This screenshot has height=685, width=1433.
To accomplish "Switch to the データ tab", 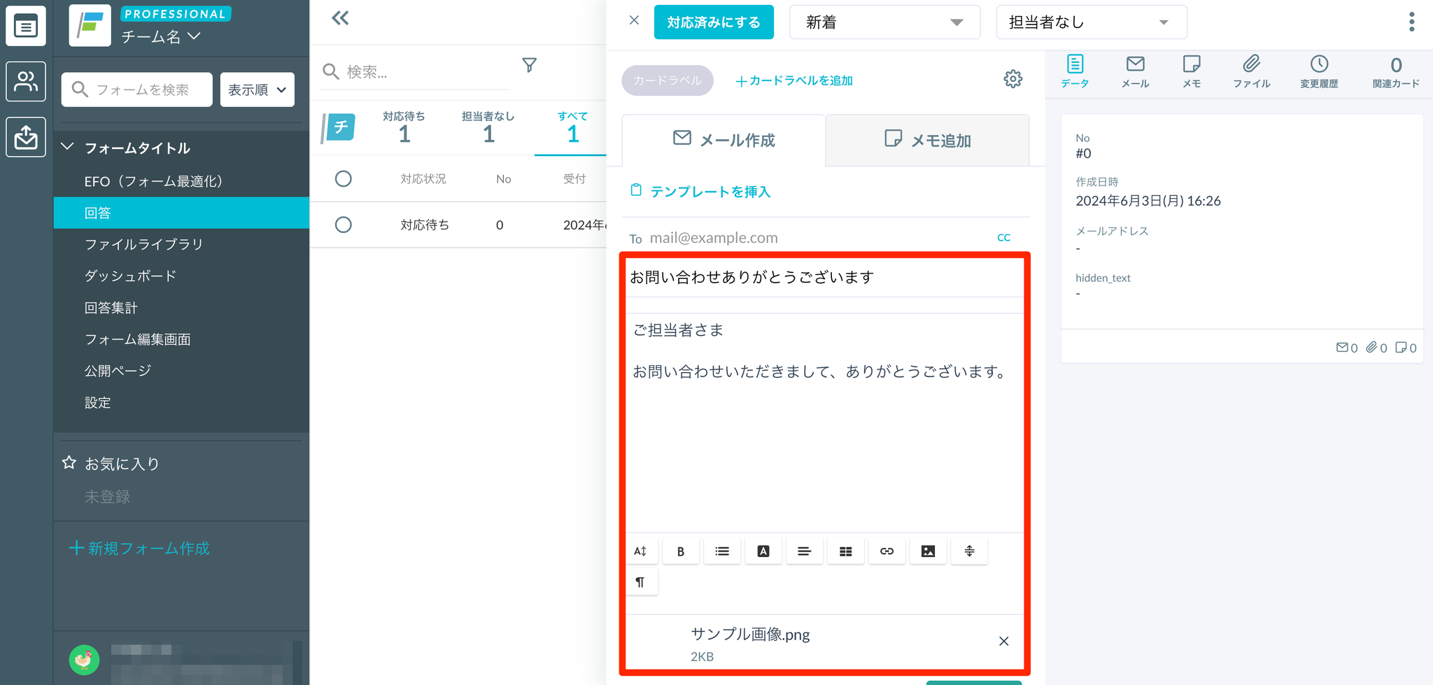I will [1075, 71].
